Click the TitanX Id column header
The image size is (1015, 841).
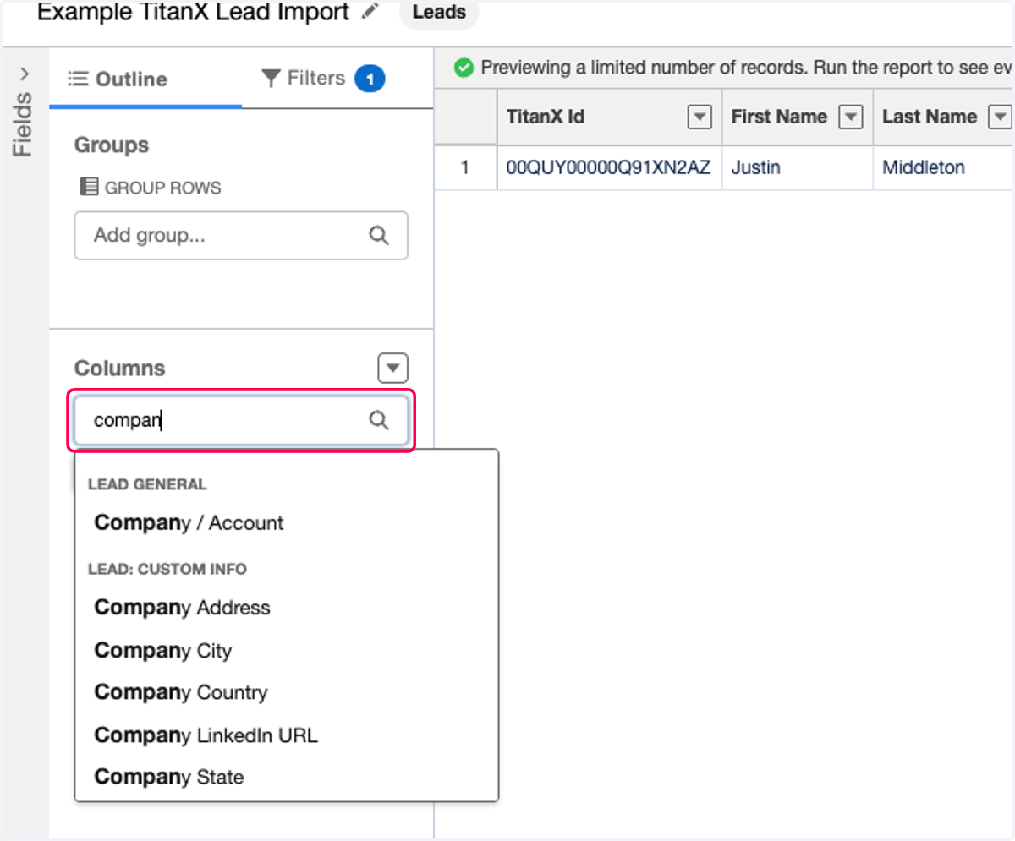[609, 117]
